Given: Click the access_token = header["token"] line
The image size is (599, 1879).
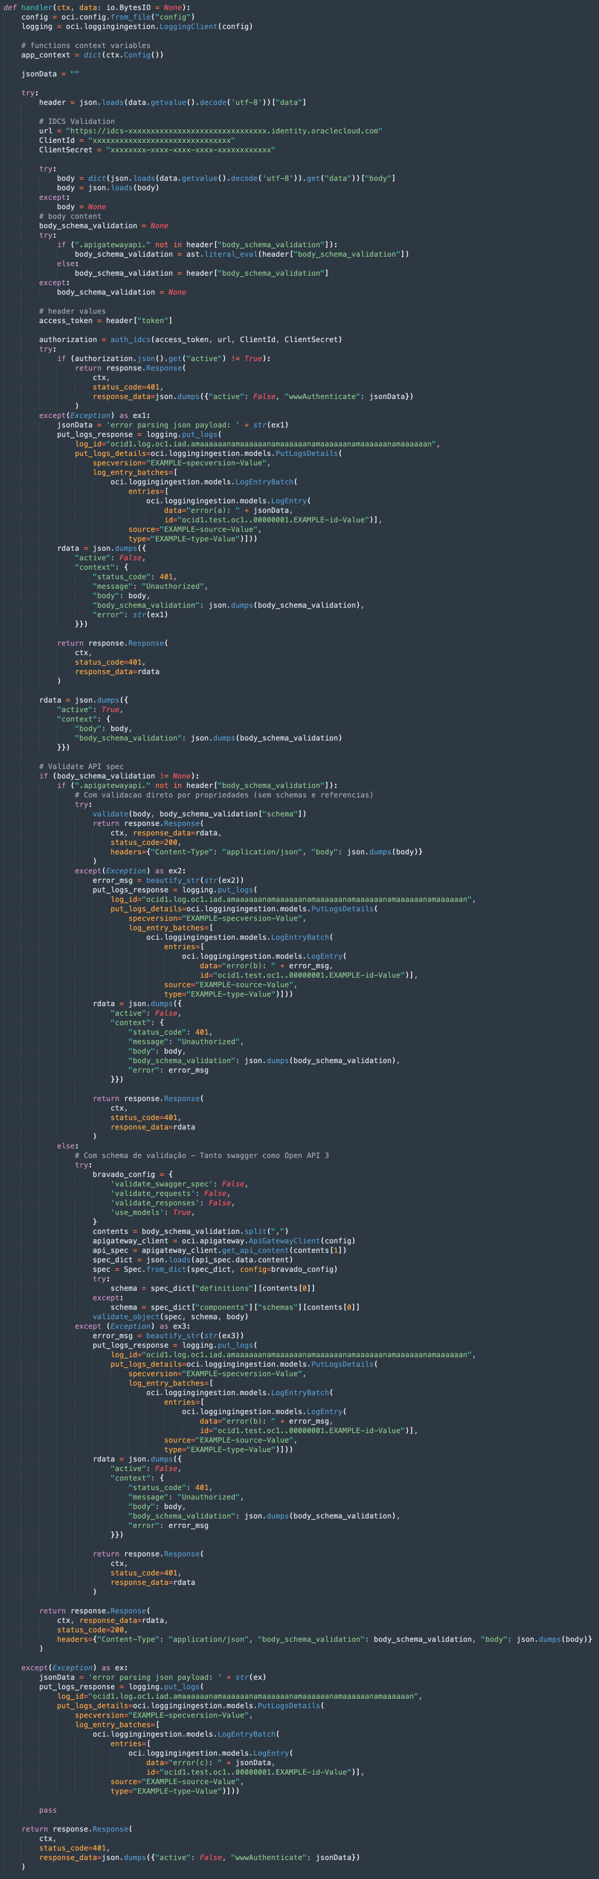Looking at the screenshot, I should pyautogui.click(x=105, y=320).
